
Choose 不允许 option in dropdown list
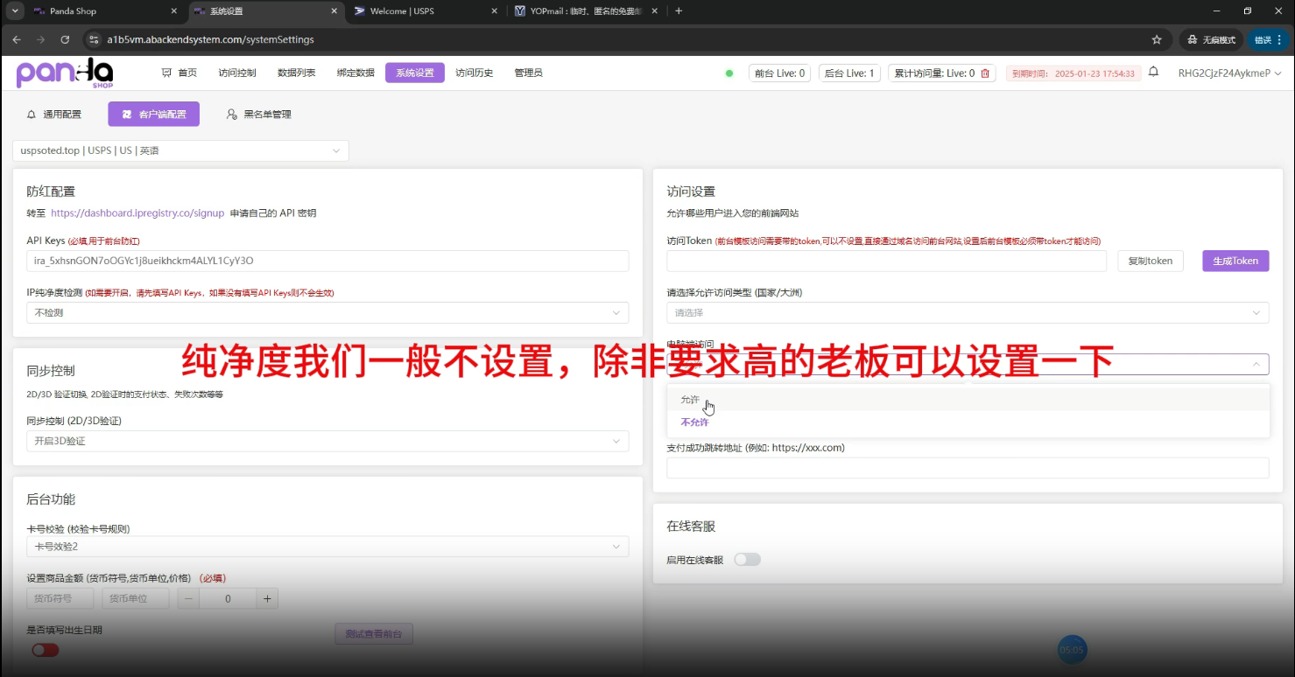point(968,422)
